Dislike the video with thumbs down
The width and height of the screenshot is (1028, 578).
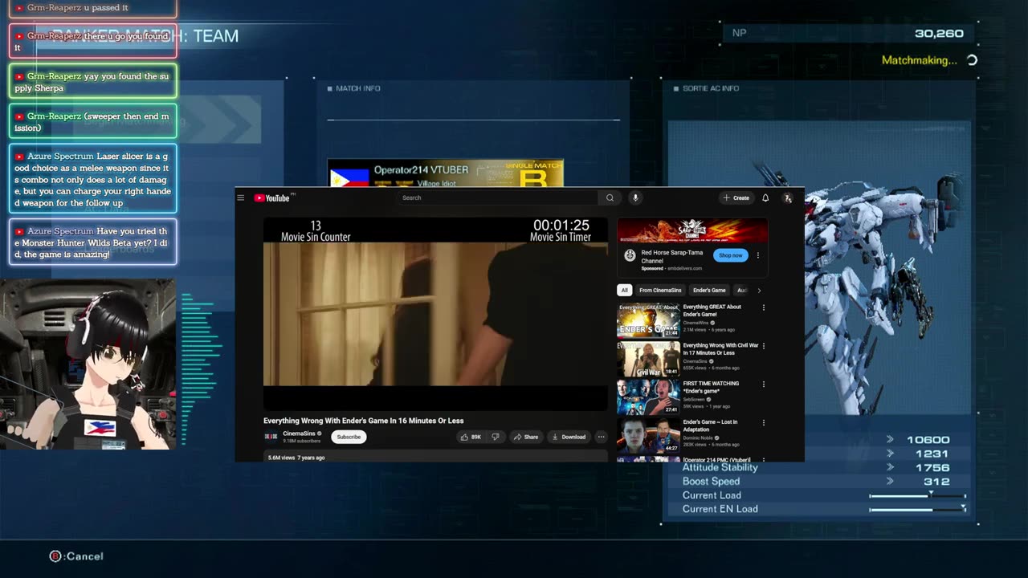click(496, 437)
